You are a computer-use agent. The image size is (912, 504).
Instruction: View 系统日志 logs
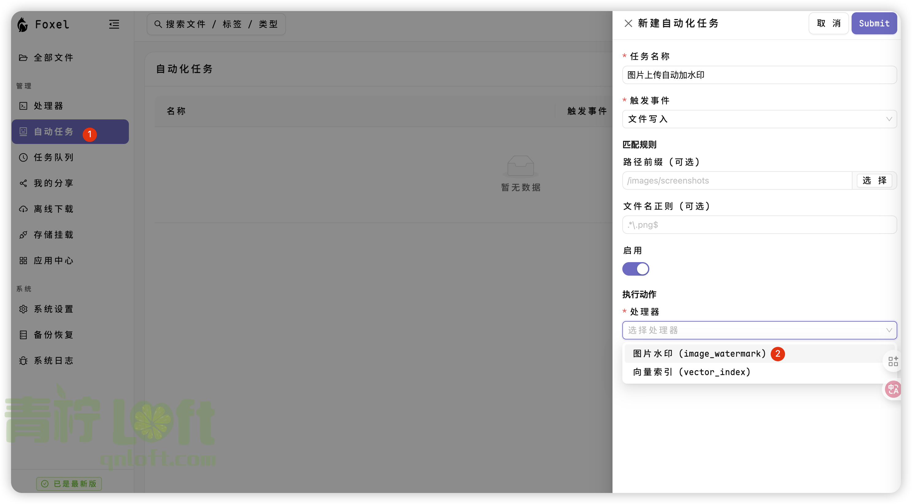click(x=53, y=360)
